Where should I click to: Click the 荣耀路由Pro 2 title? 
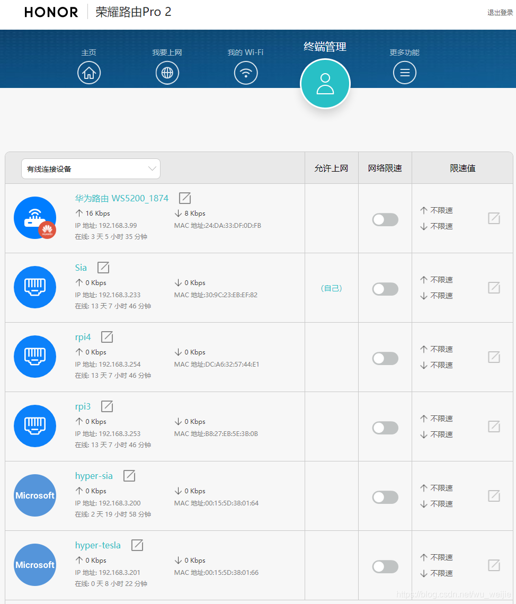[133, 12]
